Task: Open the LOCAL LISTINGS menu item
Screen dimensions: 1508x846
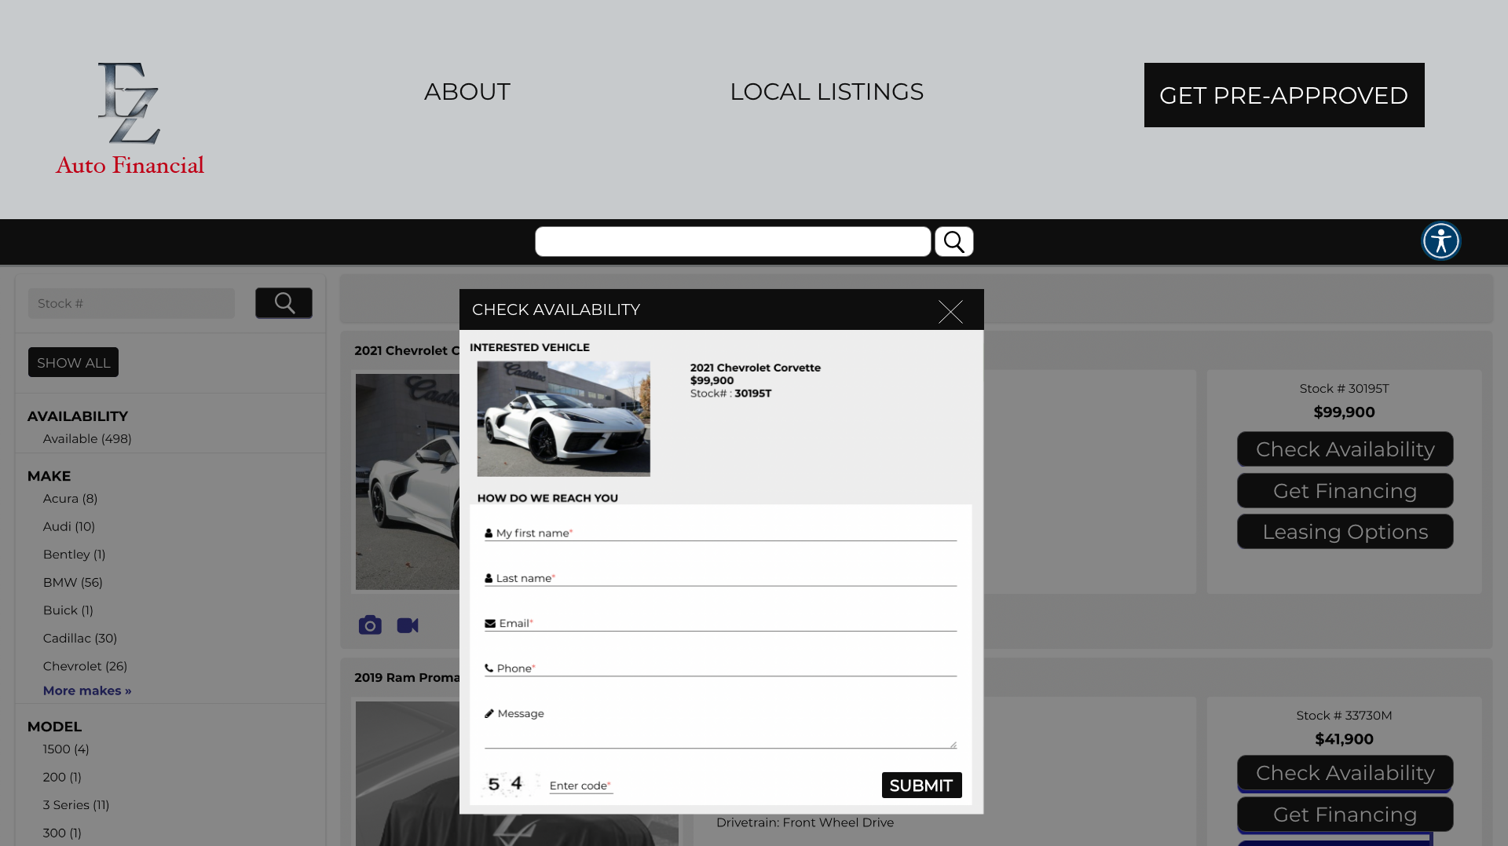Action: click(x=826, y=92)
